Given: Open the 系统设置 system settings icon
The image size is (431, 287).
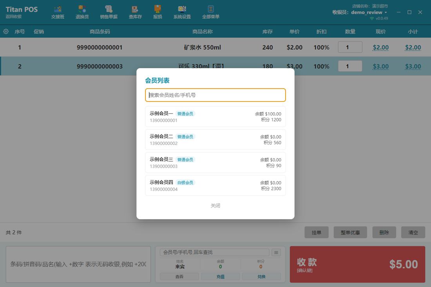Looking at the screenshot, I should pyautogui.click(x=182, y=13).
